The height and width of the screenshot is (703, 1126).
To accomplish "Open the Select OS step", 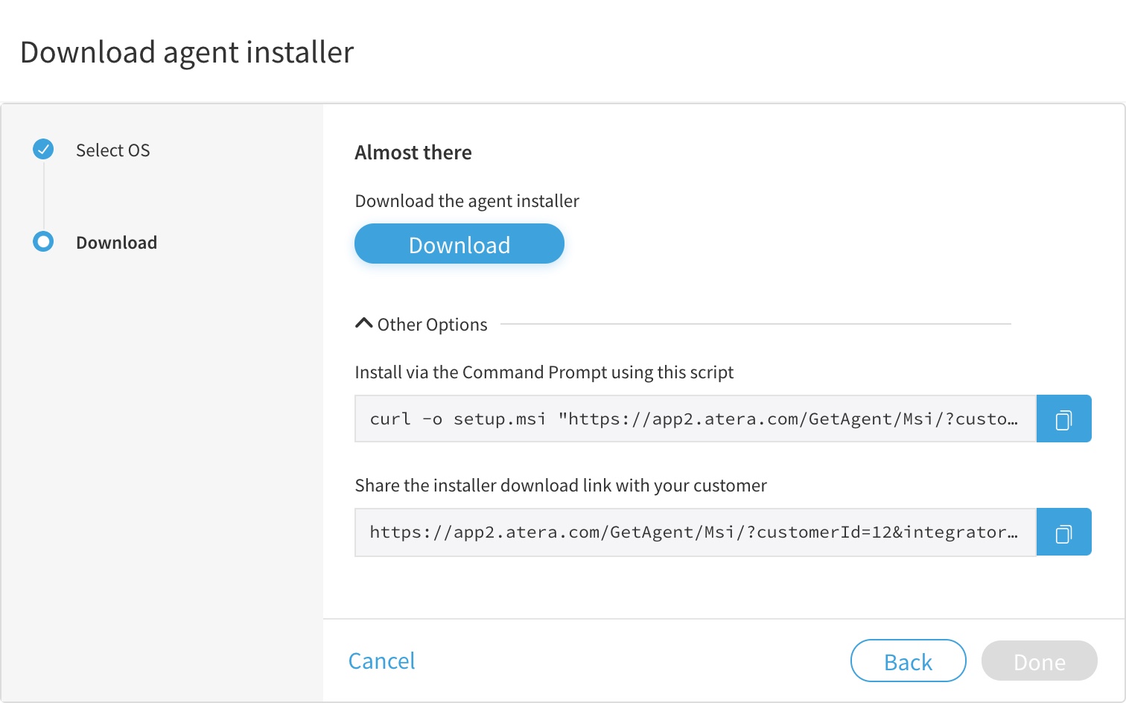I will pos(113,150).
